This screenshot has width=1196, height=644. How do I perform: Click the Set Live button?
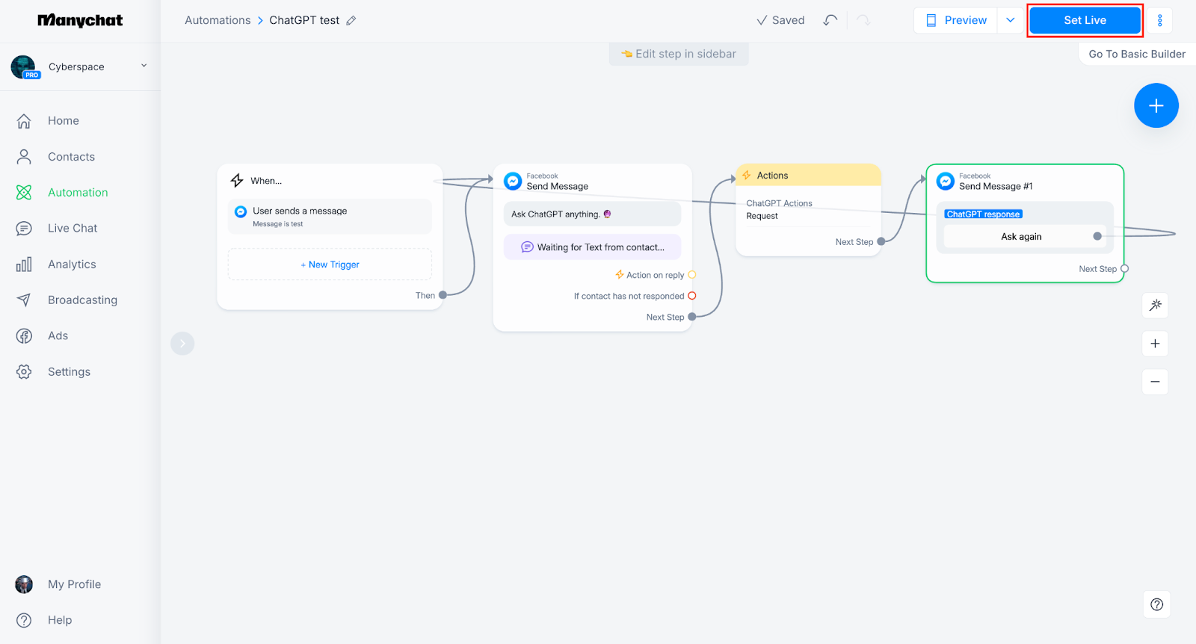pos(1085,20)
